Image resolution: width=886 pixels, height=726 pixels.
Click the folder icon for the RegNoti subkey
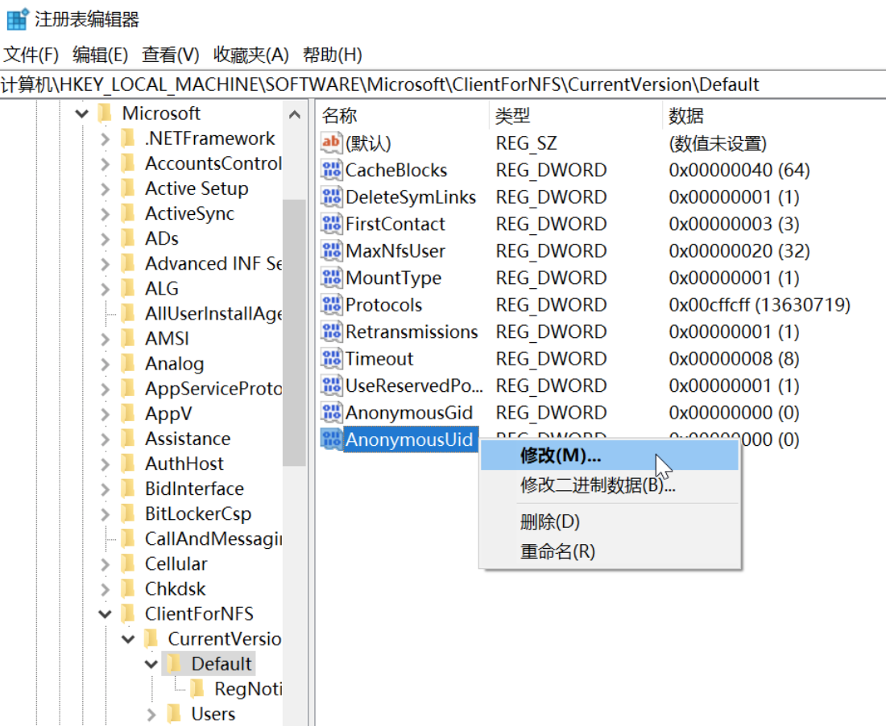197,689
